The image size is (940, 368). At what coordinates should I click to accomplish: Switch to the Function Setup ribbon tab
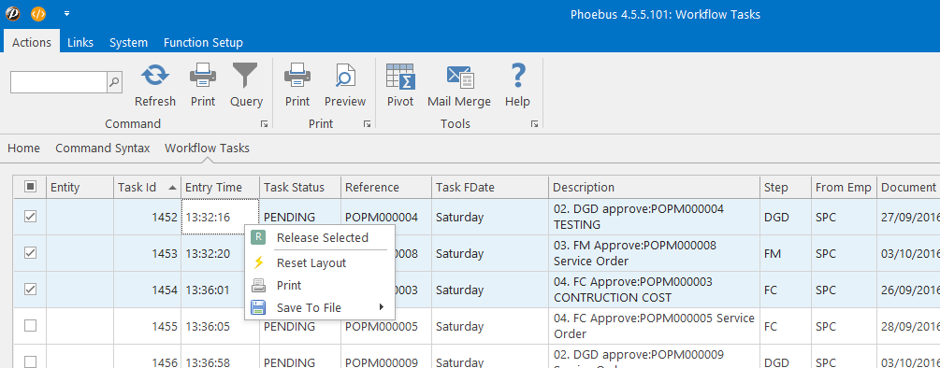click(x=203, y=42)
